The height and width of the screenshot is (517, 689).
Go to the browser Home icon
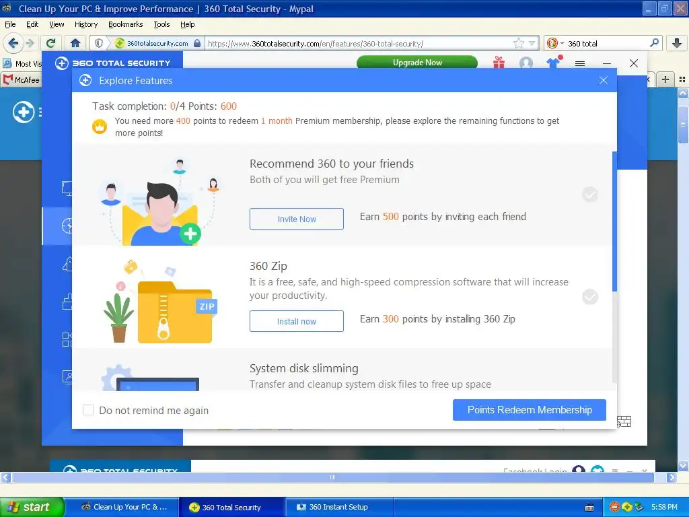[75, 43]
